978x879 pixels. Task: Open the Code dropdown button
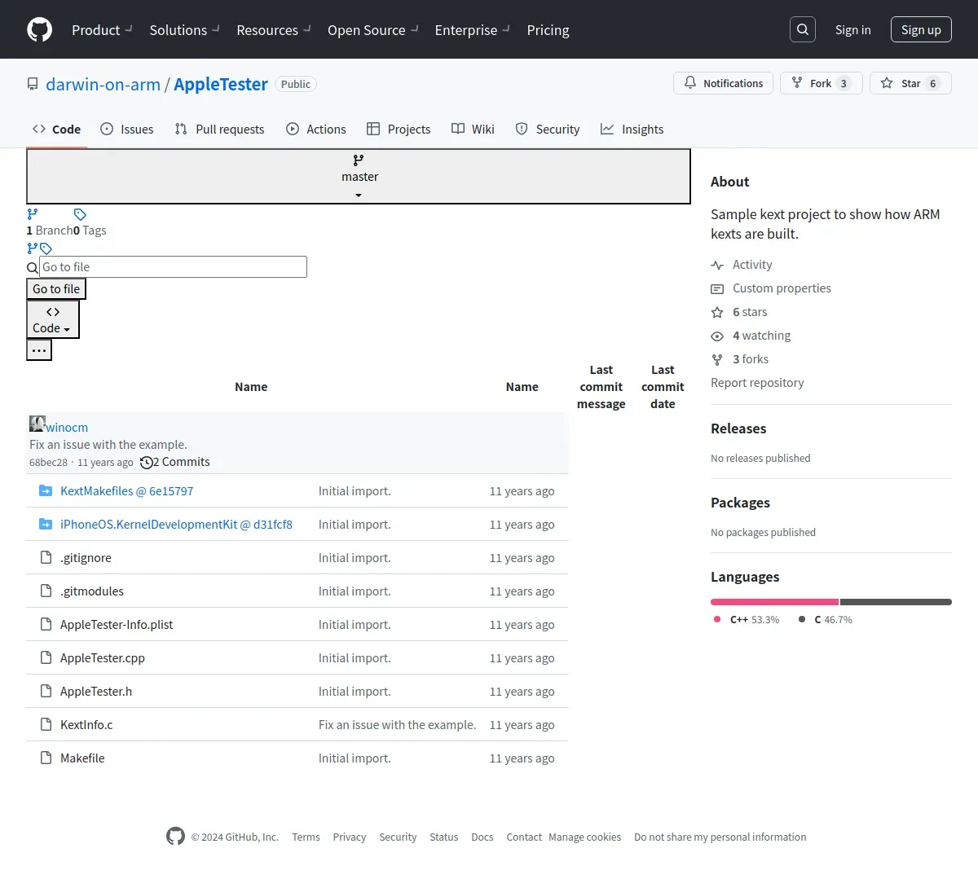click(53, 319)
